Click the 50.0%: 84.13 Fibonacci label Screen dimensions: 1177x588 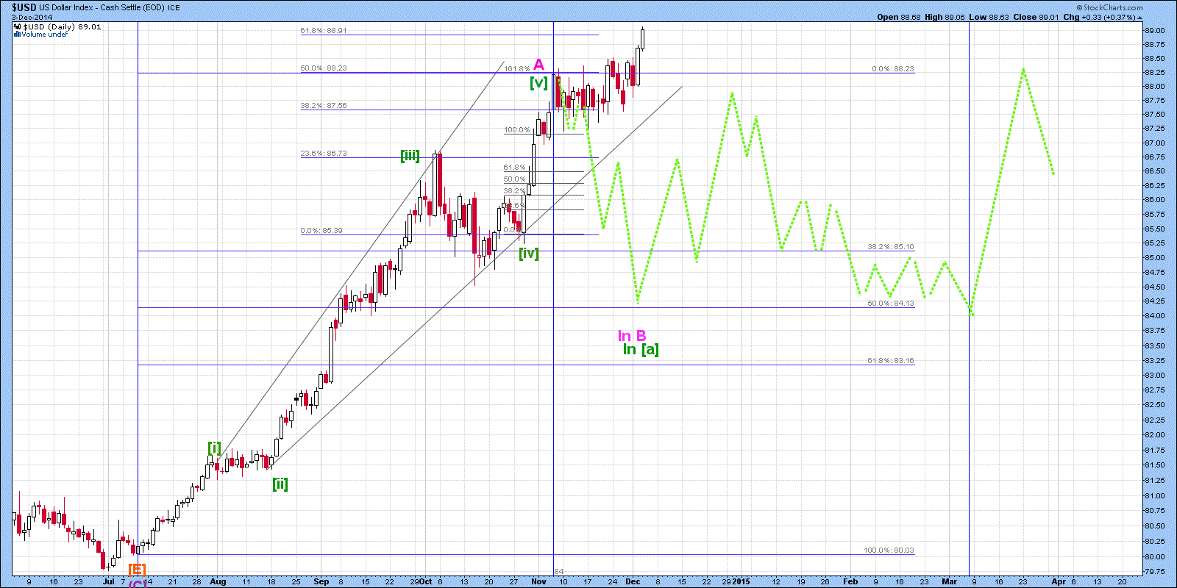(890, 303)
